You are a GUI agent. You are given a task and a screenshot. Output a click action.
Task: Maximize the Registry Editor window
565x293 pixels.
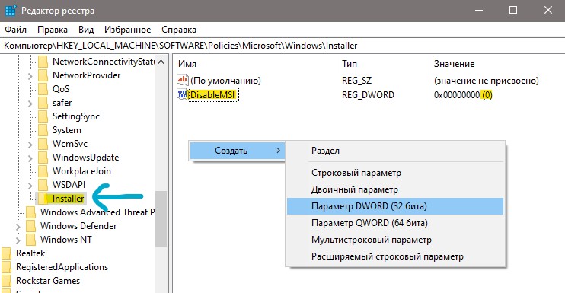coord(513,10)
